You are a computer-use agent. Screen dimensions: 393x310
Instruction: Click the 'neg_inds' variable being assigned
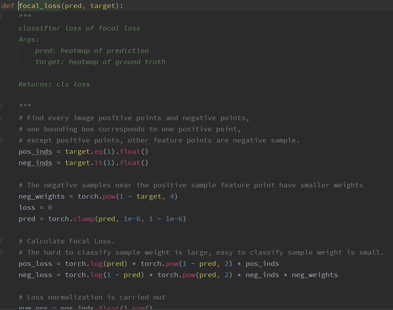pyautogui.click(x=35, y=163)
